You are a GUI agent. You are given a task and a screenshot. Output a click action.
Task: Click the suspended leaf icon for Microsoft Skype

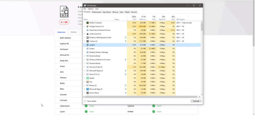pos(126,71)
